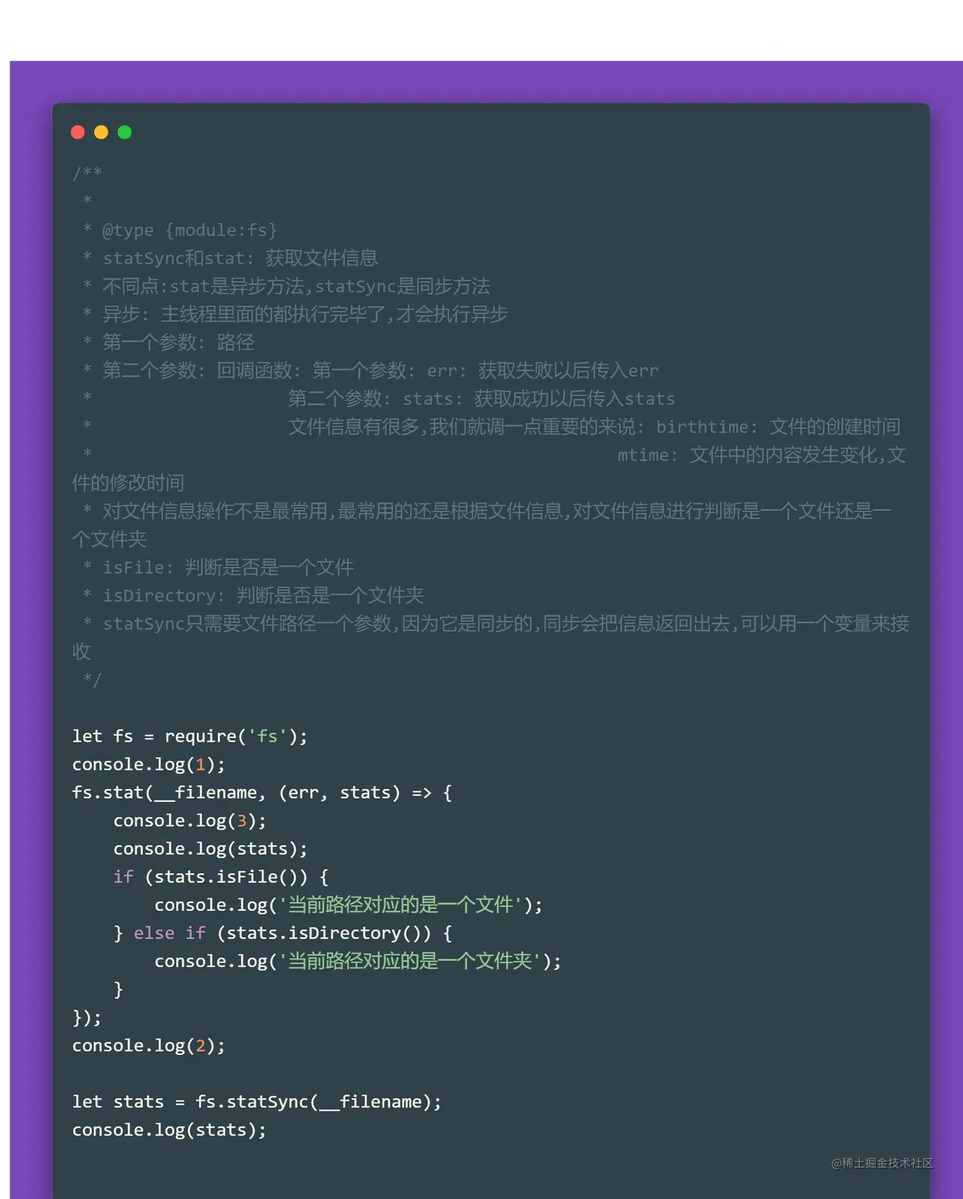Image resolution: width=963 pixels, height=1199 pixels.
Task: Click the final console.log(stats) line
Action: point(169,1130)
